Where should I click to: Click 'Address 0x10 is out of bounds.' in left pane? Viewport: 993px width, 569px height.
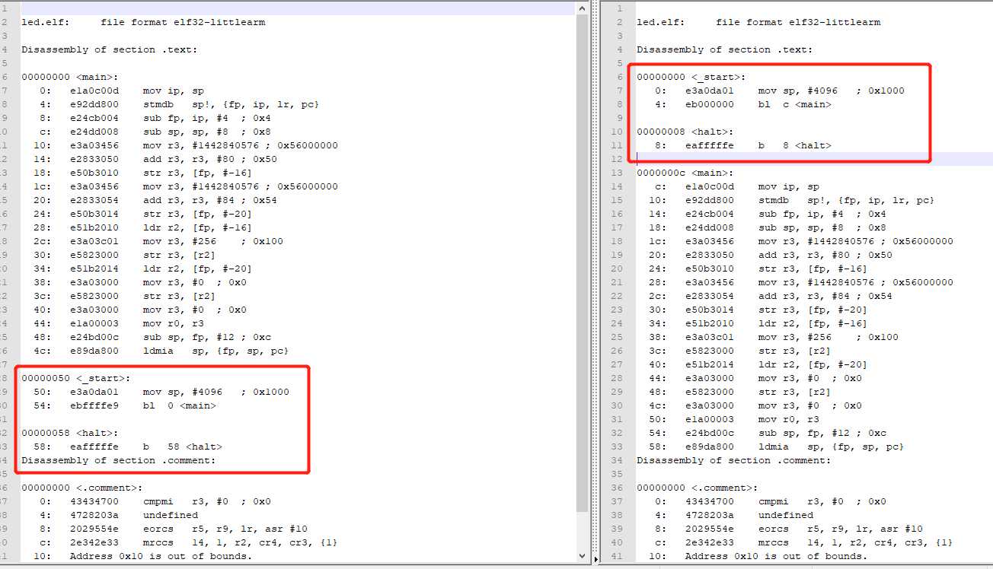(x=161, y=556)
